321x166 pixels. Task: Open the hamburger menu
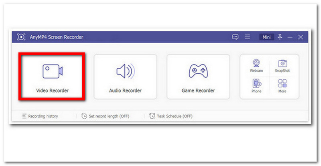pyautogui.click(x=247, y=37)
